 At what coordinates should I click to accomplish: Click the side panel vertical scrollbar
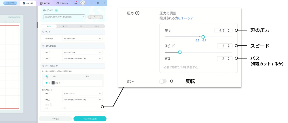(x=37, y=25)
